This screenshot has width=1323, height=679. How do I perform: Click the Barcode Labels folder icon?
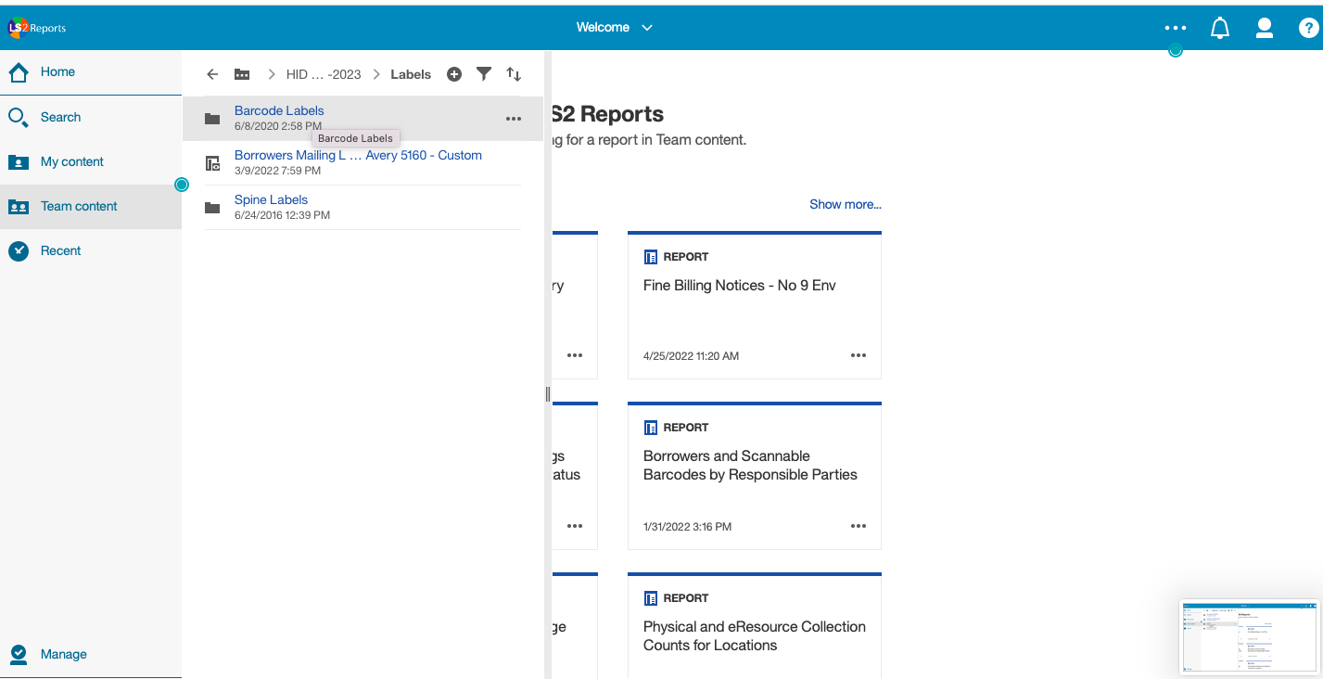pyautogui.click(x=212, y=119)
